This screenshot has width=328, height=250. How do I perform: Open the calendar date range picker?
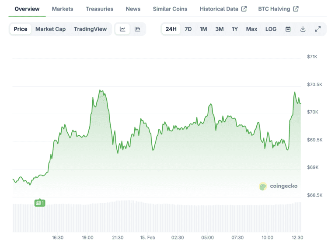click(x=288, y=29)
